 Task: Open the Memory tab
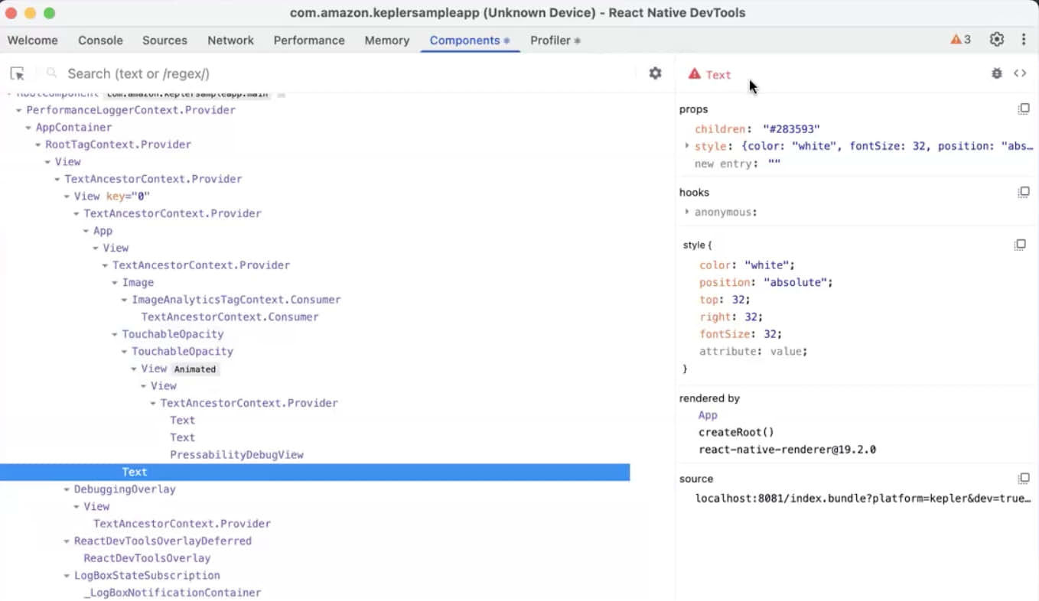click(x=387, y=41)
